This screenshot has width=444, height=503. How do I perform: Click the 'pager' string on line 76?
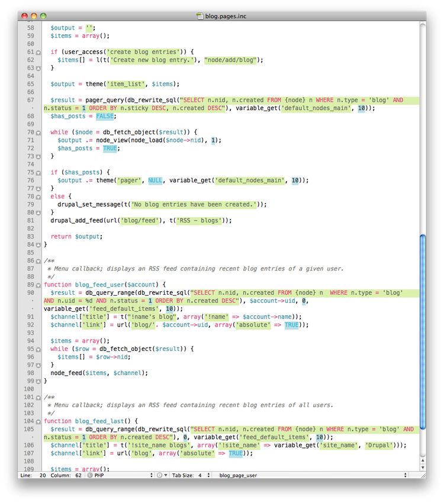click(x=129, y=180)
